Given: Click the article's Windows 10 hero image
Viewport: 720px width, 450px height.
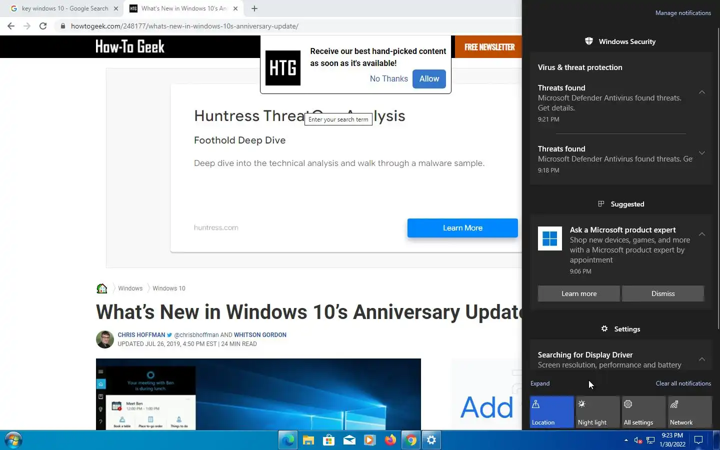Looking at the screenshot, I should [x=258, y=394].
